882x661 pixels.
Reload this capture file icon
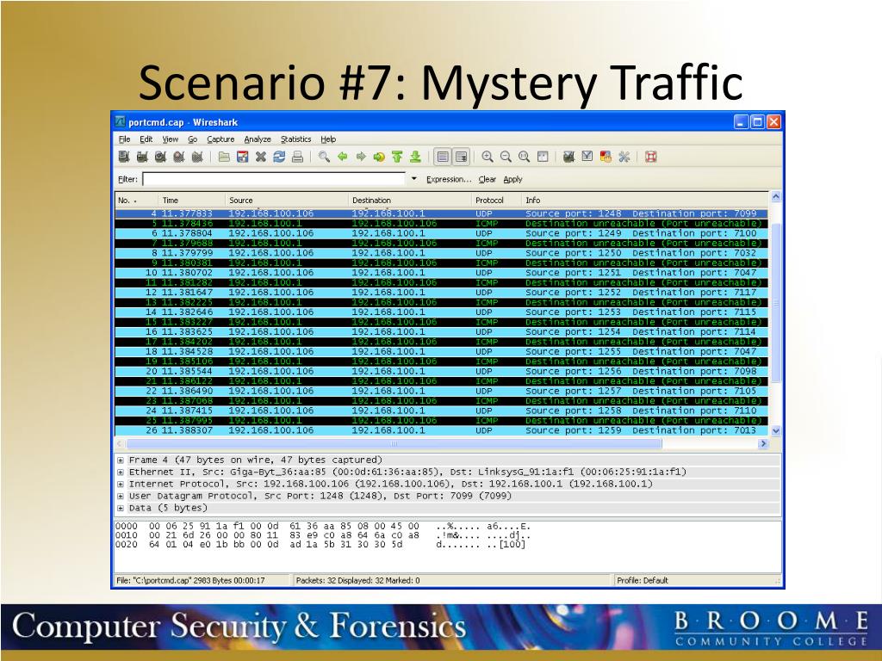279,157
